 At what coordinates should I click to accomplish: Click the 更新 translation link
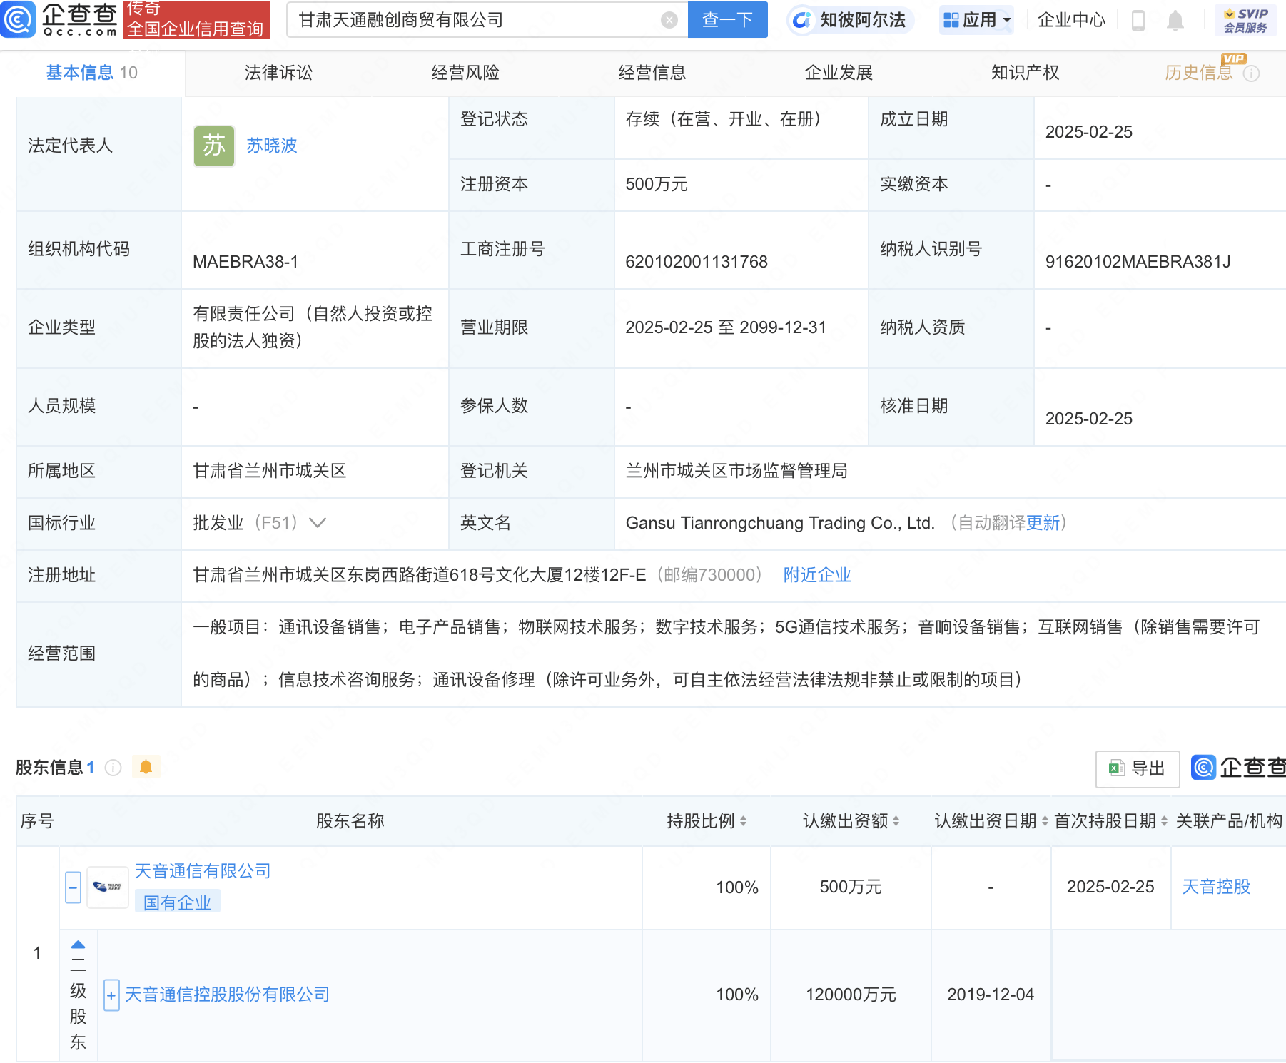pos(1043,523)
